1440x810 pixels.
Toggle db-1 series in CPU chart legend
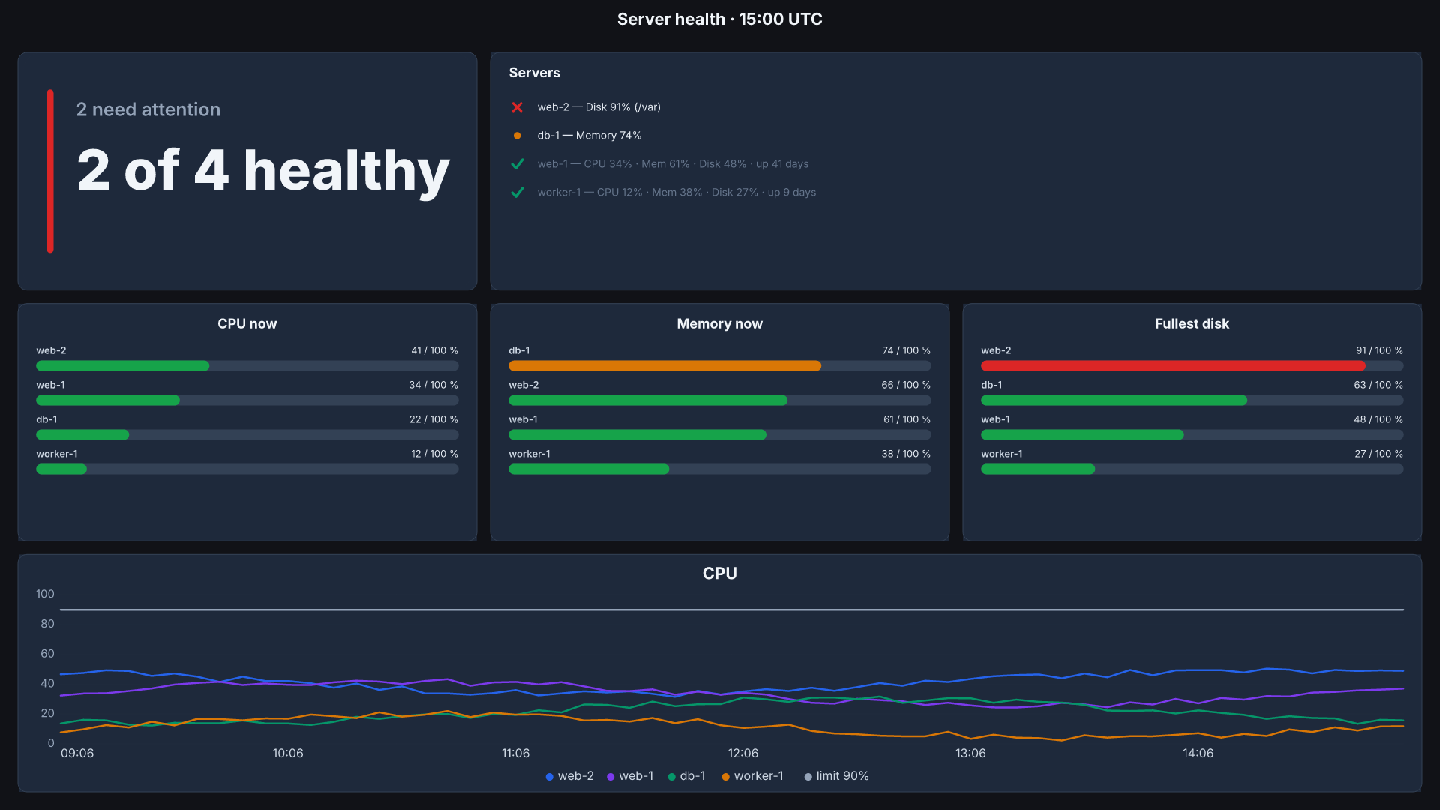[x=686, y=776]
